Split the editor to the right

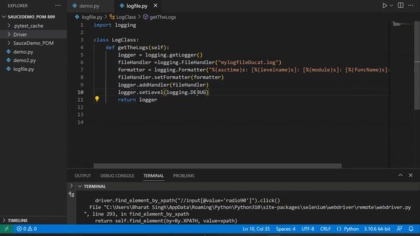(400, 5)
